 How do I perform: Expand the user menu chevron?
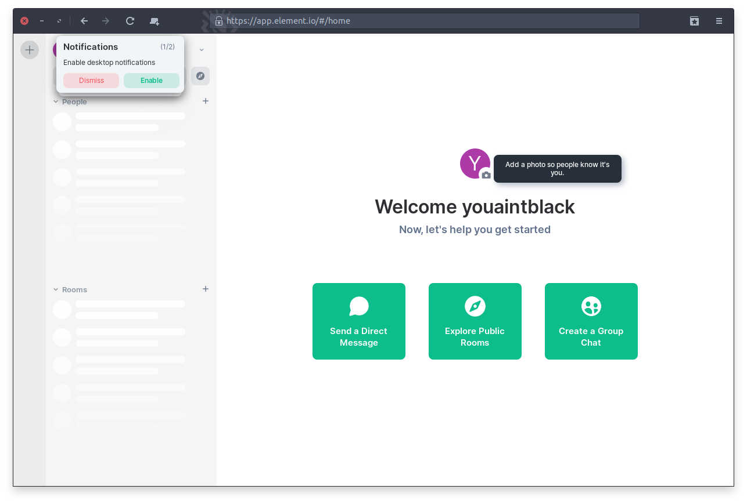click(202, 50)
